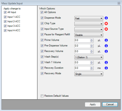Click Input Source Type red error icon
The width and height of the screenshot is (122, 111).
coord(106,29)
